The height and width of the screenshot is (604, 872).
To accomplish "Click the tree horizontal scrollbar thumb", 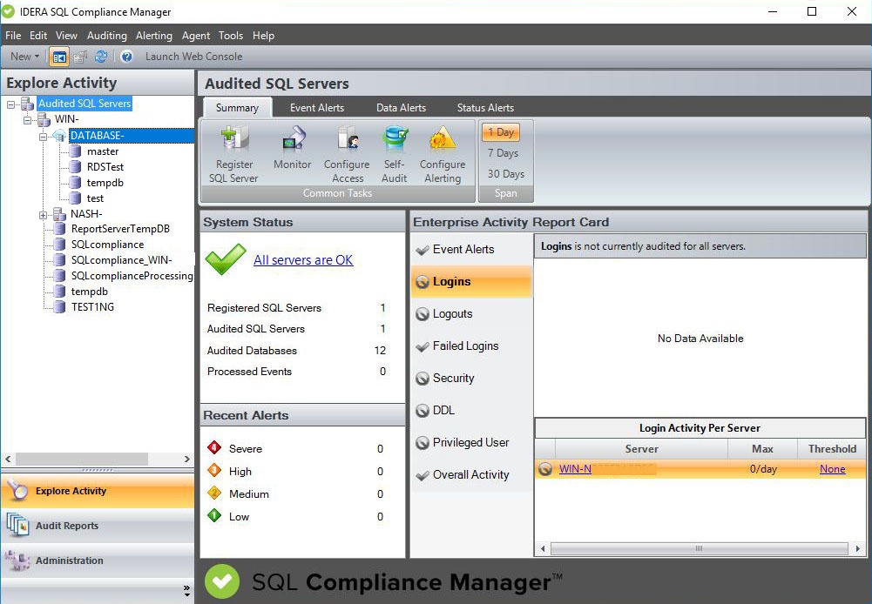I will [82, 459].
